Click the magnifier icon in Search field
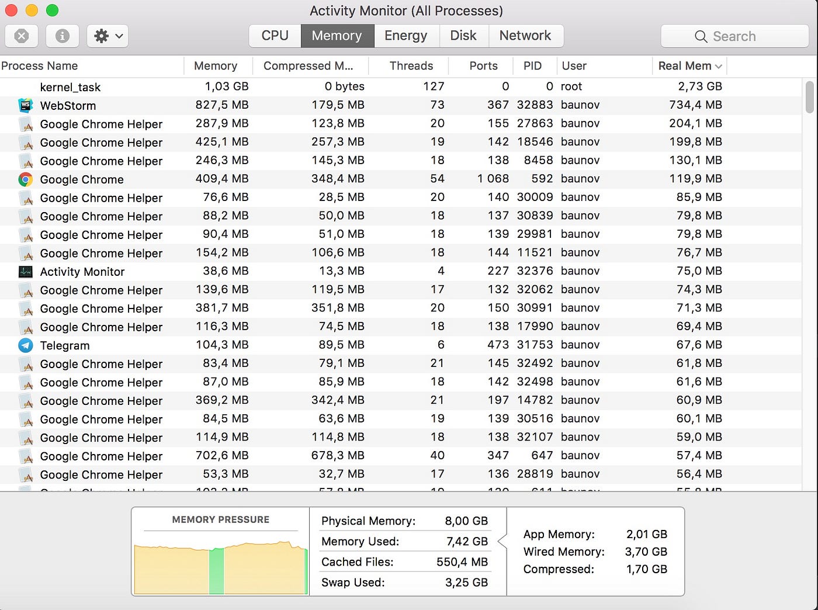Viewport: 818px width, 610px height. pos(701,36)
